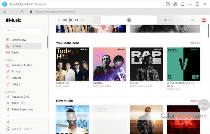The height and width of the screenshot is (134, 210).
Task: Click Open in iTunes link
Action: point(19,129)
